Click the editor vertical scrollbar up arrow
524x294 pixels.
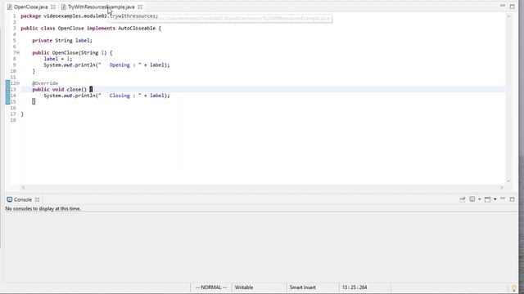click(508, 16)
